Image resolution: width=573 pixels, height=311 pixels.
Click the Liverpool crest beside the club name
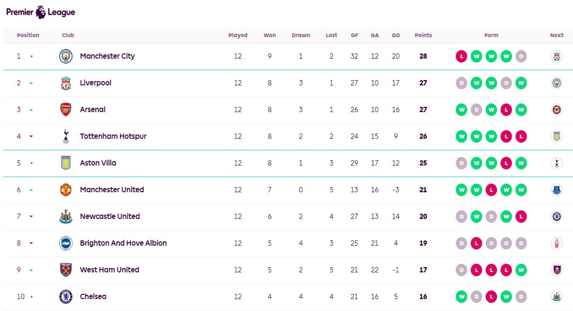(x=66, y=83)
